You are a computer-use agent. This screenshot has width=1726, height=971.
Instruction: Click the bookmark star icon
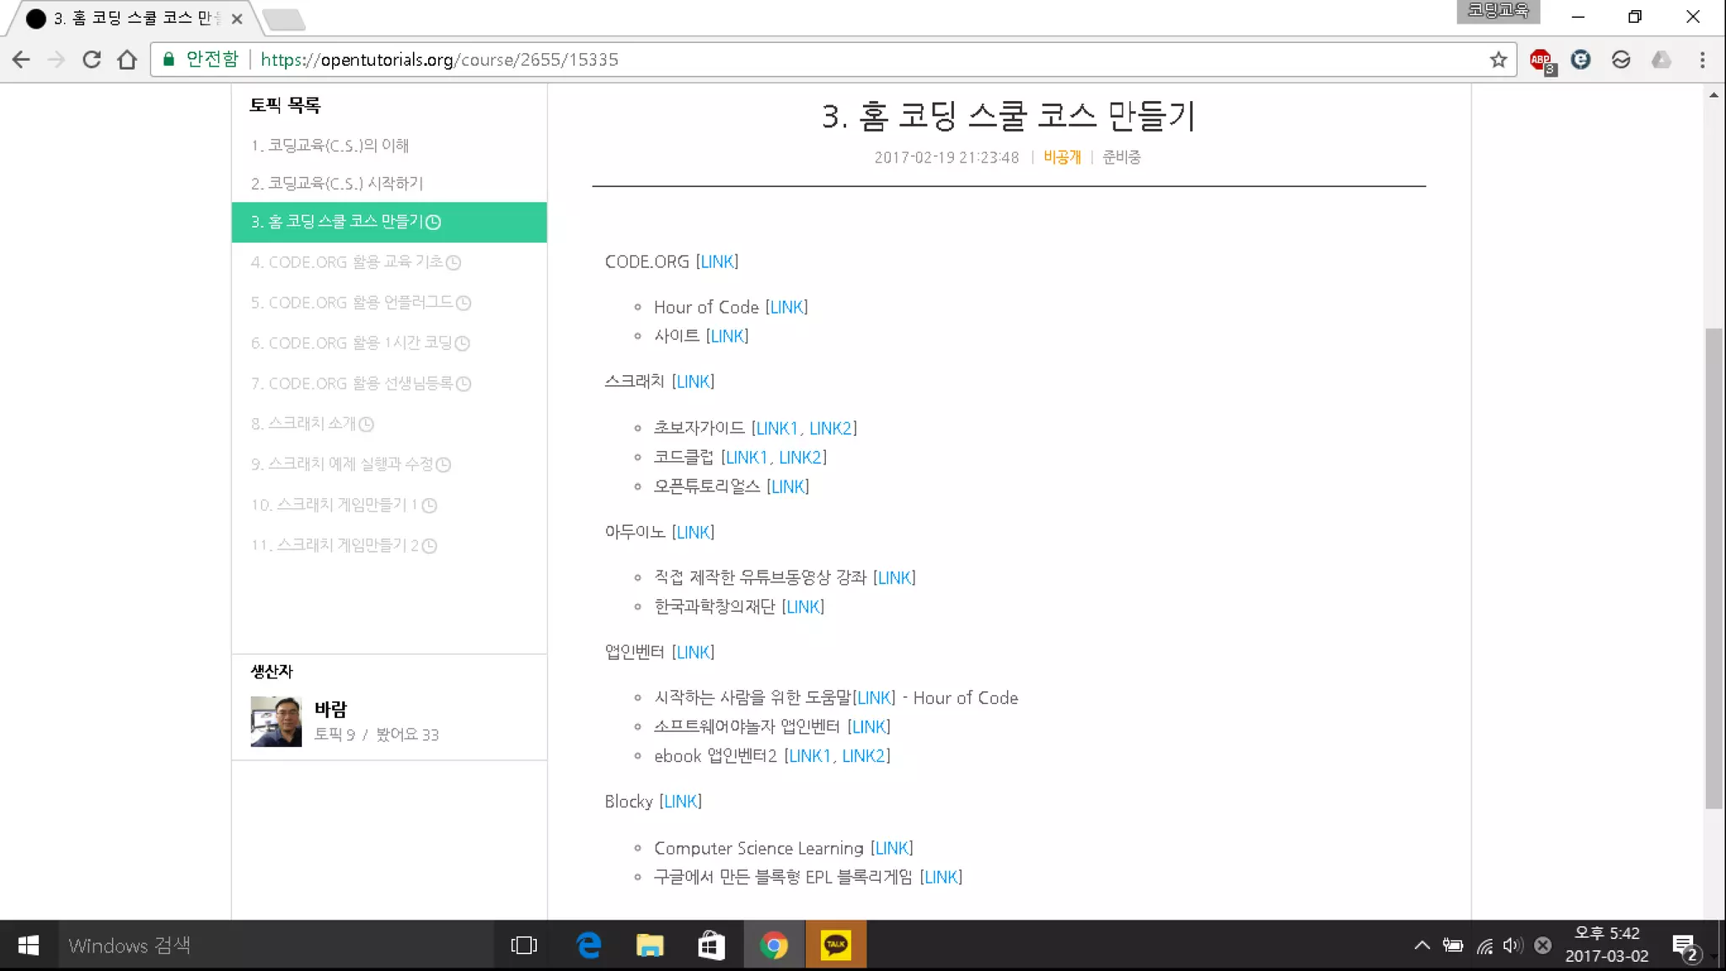tap(1498, 60)
